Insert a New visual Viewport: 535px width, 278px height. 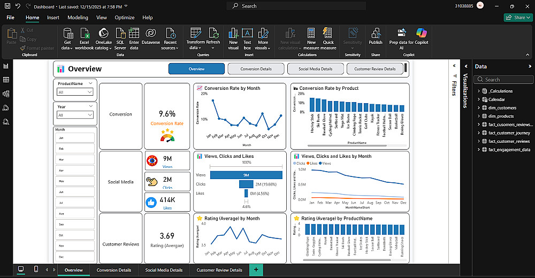pos(233,39)
